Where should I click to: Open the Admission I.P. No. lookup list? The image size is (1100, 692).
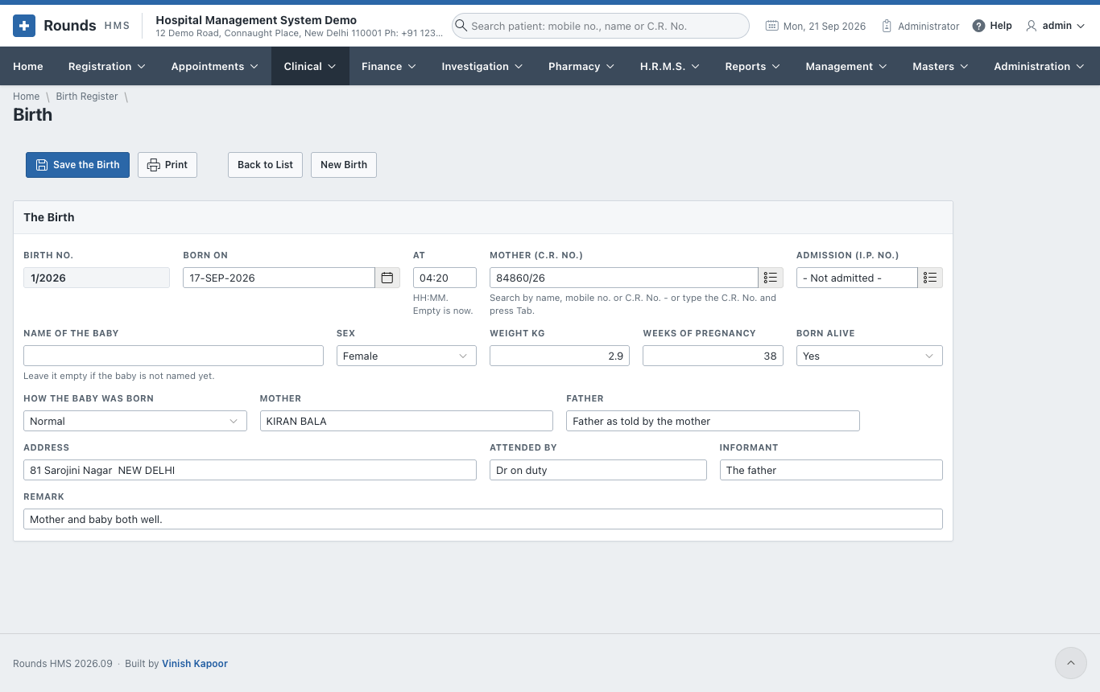tap(930, 278)
